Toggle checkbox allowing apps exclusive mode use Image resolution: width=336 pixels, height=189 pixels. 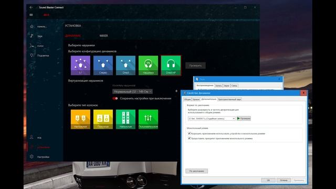189,133
